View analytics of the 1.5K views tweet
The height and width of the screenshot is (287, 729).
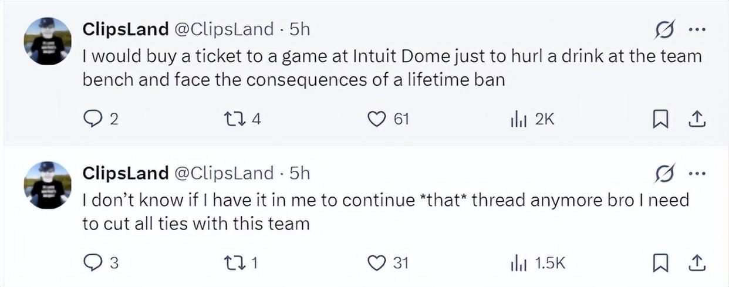pyautogui.click(x=518, y=264)
